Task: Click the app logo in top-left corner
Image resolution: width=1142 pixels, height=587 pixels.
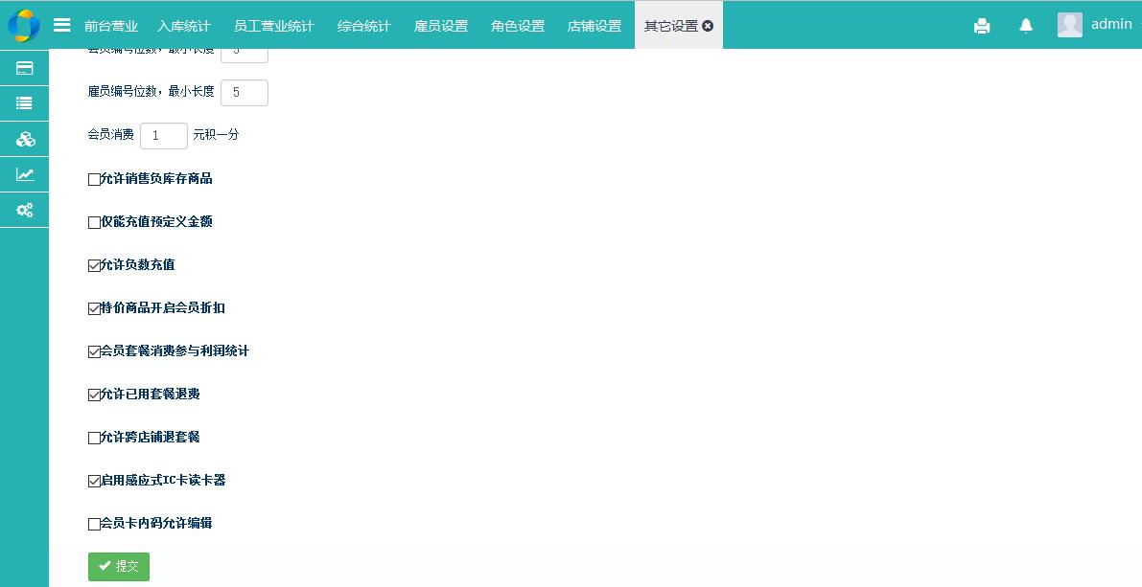Action: [23, 25]
